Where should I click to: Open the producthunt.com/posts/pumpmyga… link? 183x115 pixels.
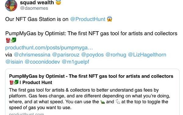pos(49,48)
